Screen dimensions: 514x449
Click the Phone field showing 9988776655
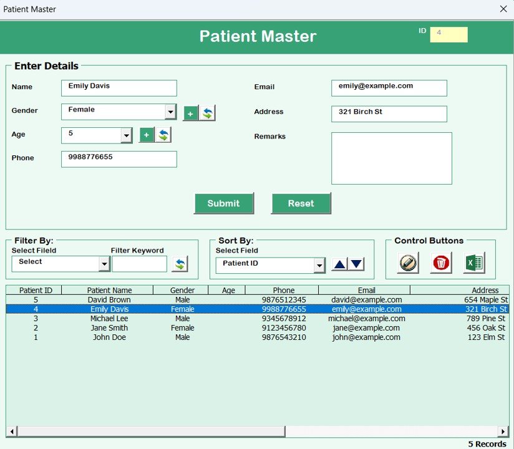pyautogui.click(x=119, y=159)
